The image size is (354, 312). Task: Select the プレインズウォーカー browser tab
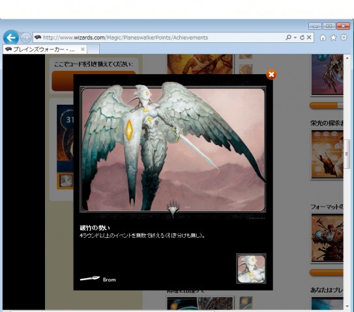click(44, 49)
